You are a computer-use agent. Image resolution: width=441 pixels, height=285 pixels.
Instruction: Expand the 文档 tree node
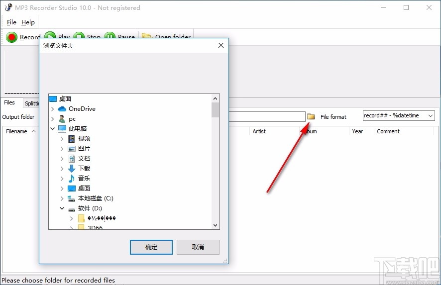62,159
